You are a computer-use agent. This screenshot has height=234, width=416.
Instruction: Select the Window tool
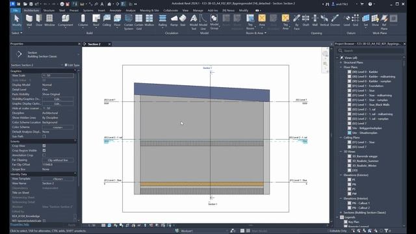click(49, 20)
